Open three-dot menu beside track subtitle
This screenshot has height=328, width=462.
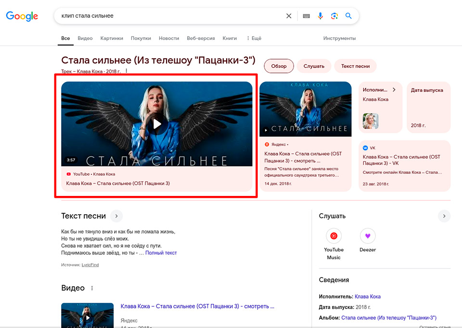tap(127, 71)
